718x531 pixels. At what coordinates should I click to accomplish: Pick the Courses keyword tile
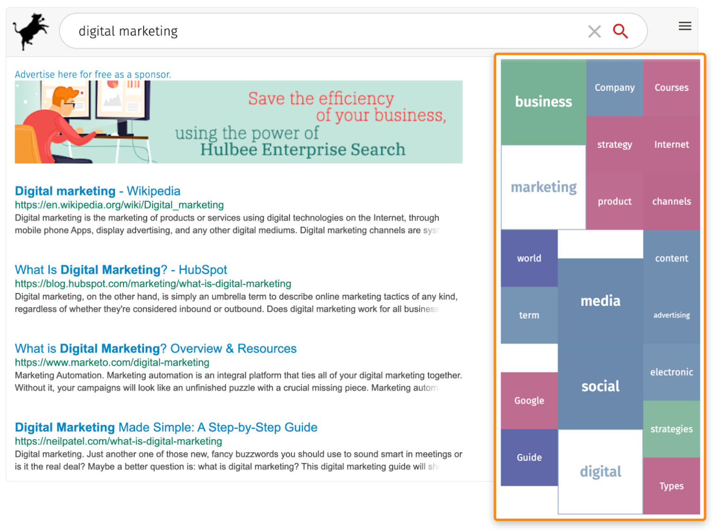pos(671,88)
